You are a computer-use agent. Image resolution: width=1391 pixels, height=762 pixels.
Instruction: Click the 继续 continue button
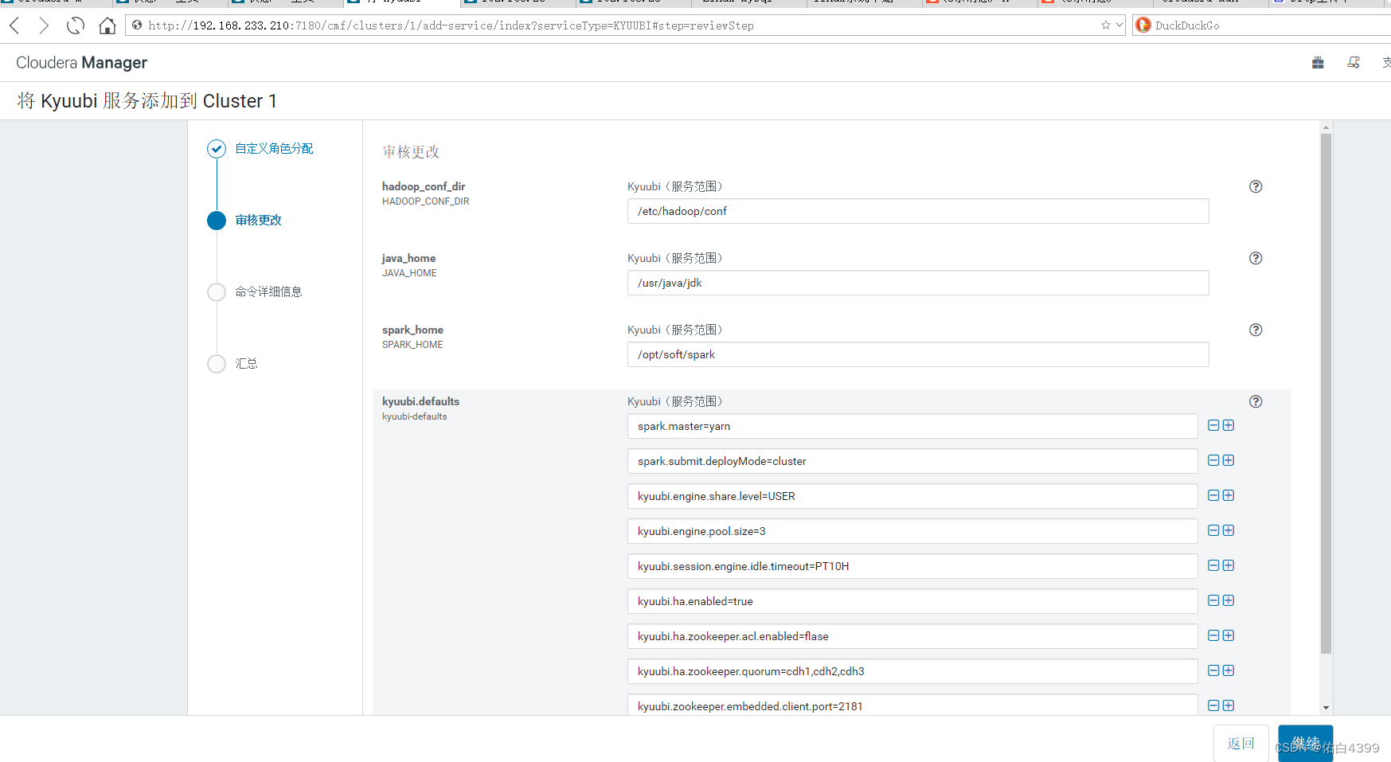pyautogui.click(x=1304, y=742)
